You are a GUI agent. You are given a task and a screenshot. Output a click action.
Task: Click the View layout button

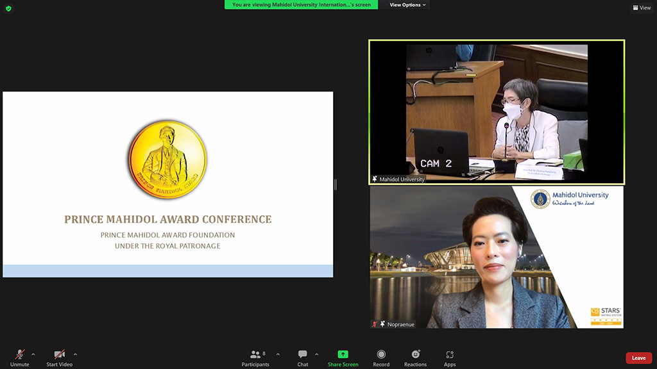(642, 8)
